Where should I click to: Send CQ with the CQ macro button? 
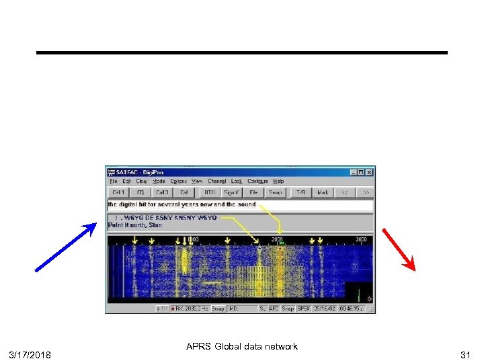click(140, 193)
